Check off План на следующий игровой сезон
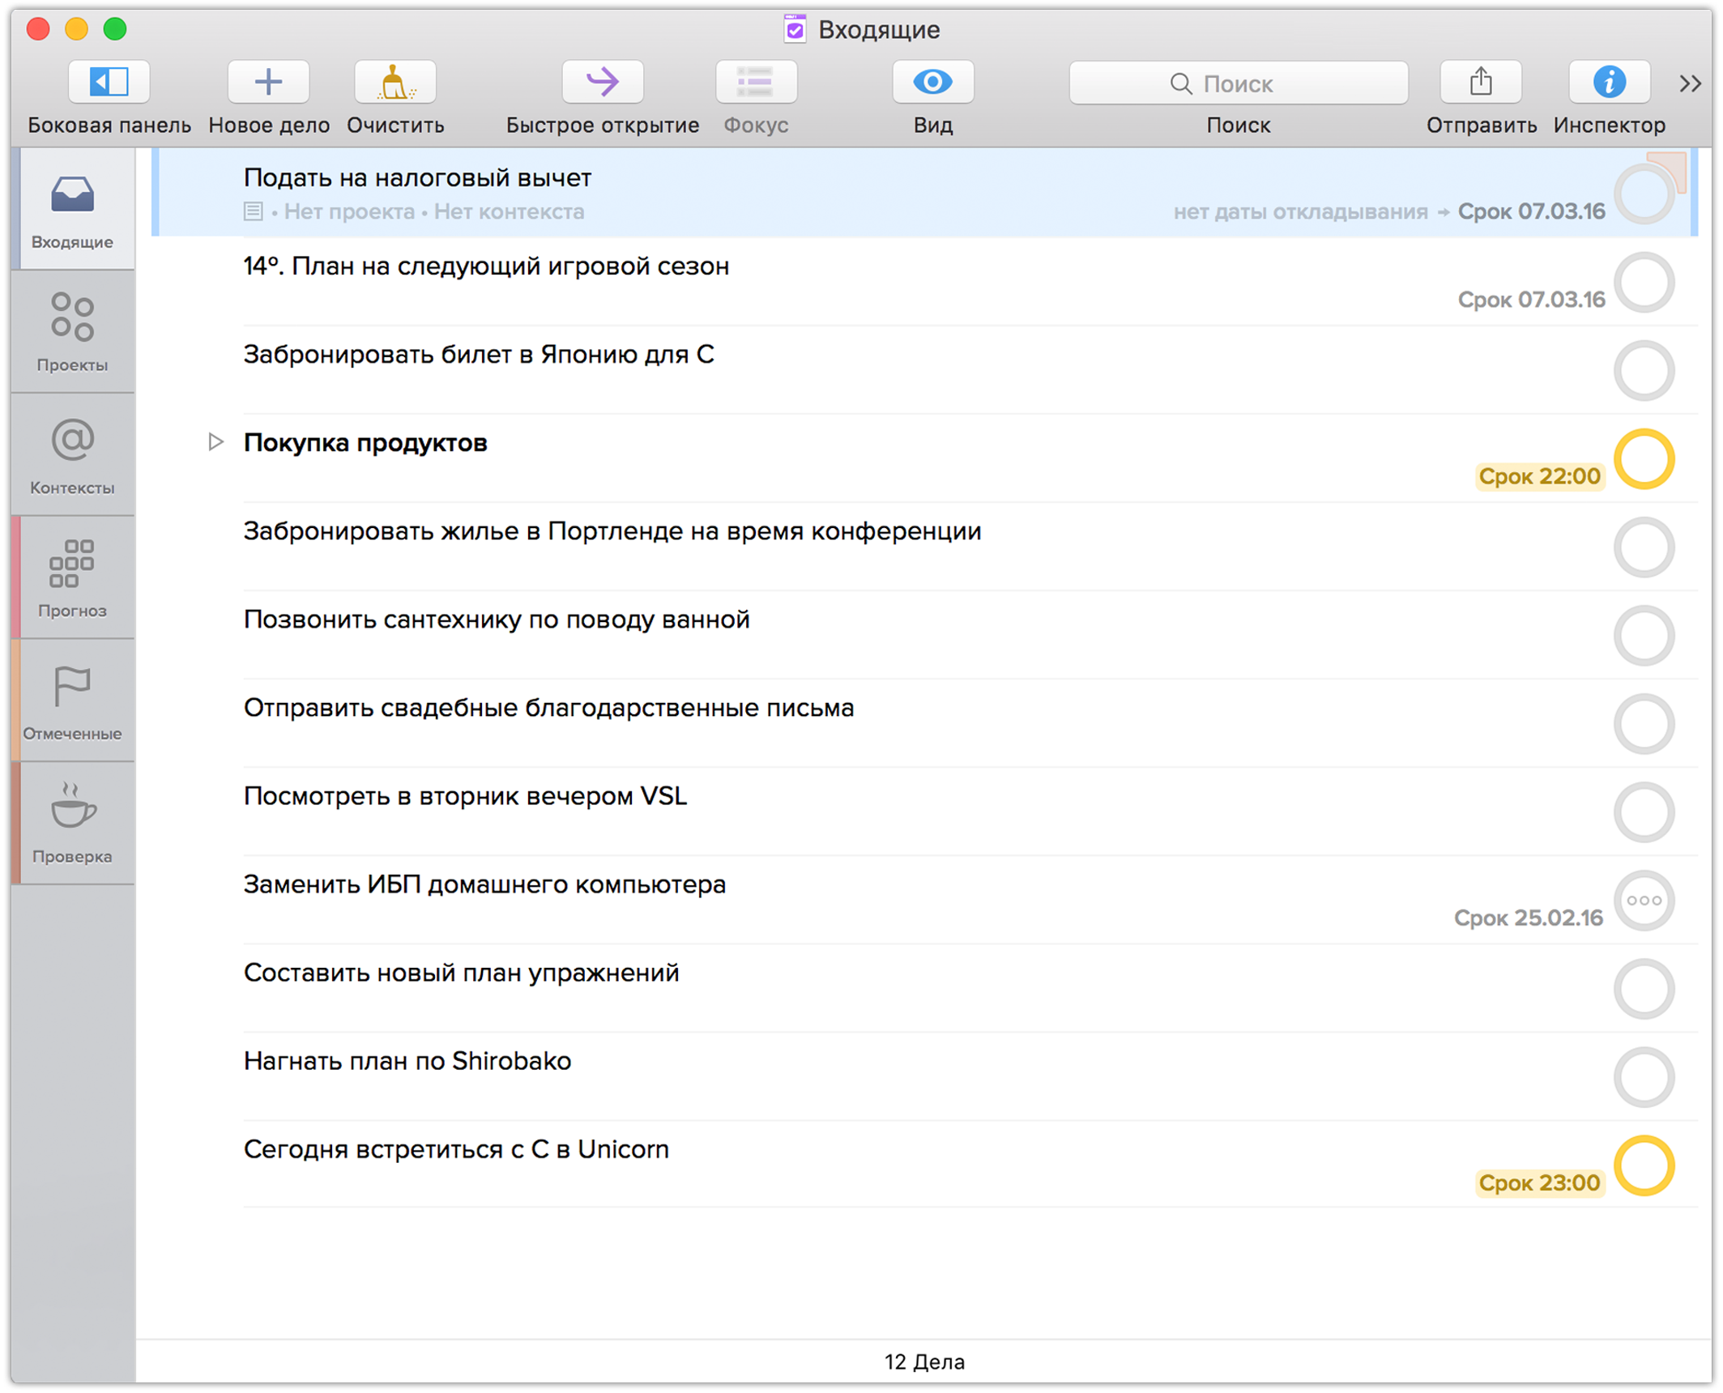The image size is (1723, 1393). click(1644, 283)
